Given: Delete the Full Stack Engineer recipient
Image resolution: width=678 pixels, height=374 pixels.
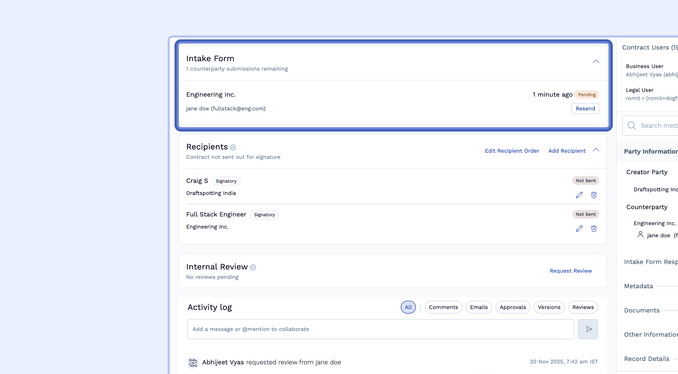Looking at the screenshot, I should pos(594,229).
